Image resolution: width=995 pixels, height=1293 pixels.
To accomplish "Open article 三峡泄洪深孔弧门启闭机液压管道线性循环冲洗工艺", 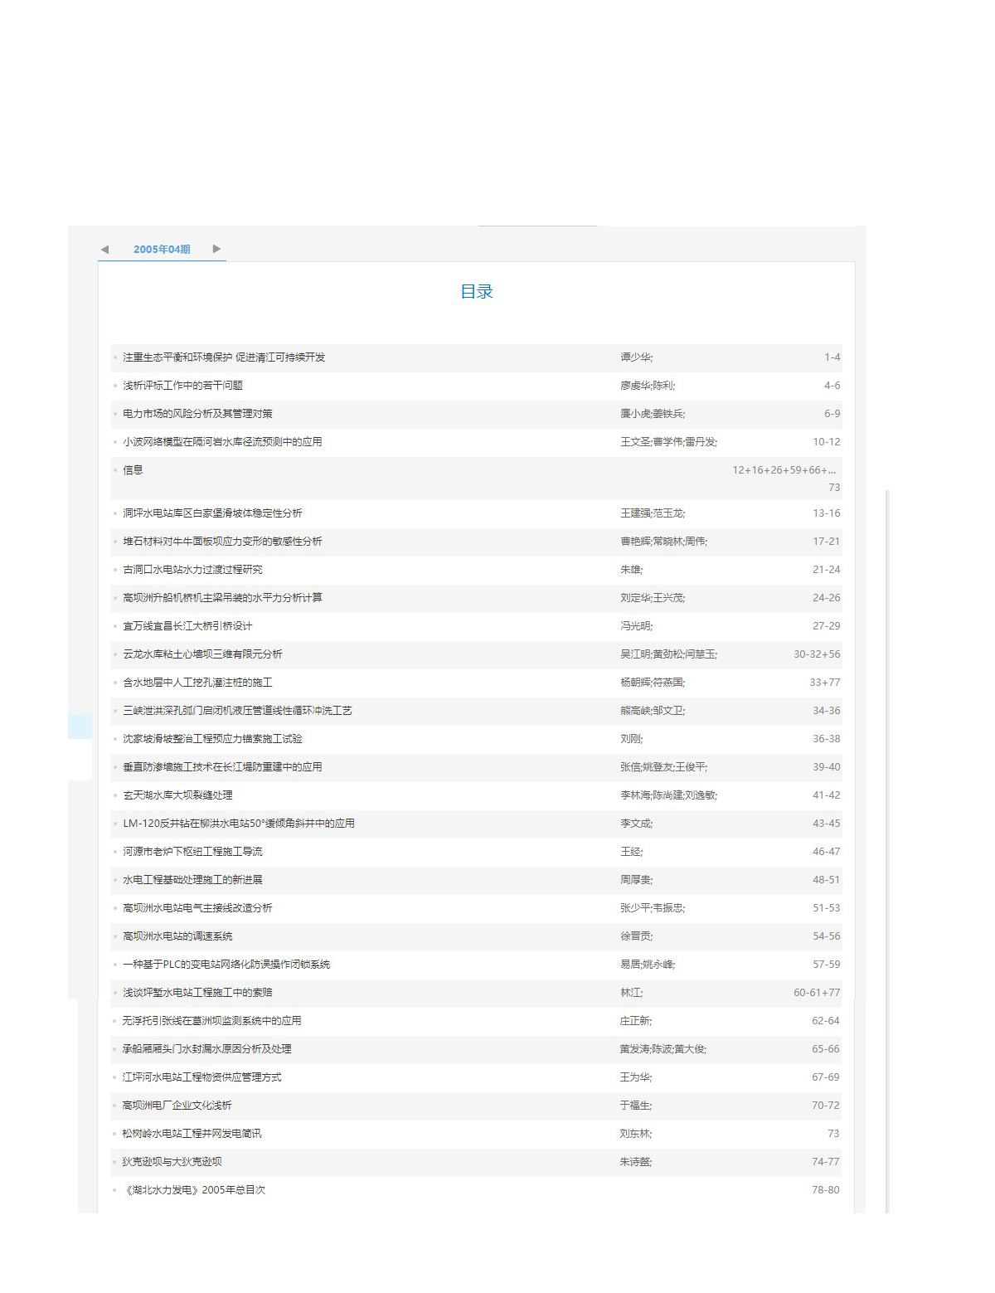I will [x=237, y=711].
